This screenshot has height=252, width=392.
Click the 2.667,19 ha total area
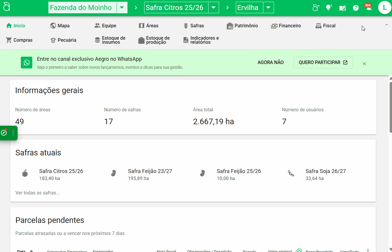(x=213, y=122)
